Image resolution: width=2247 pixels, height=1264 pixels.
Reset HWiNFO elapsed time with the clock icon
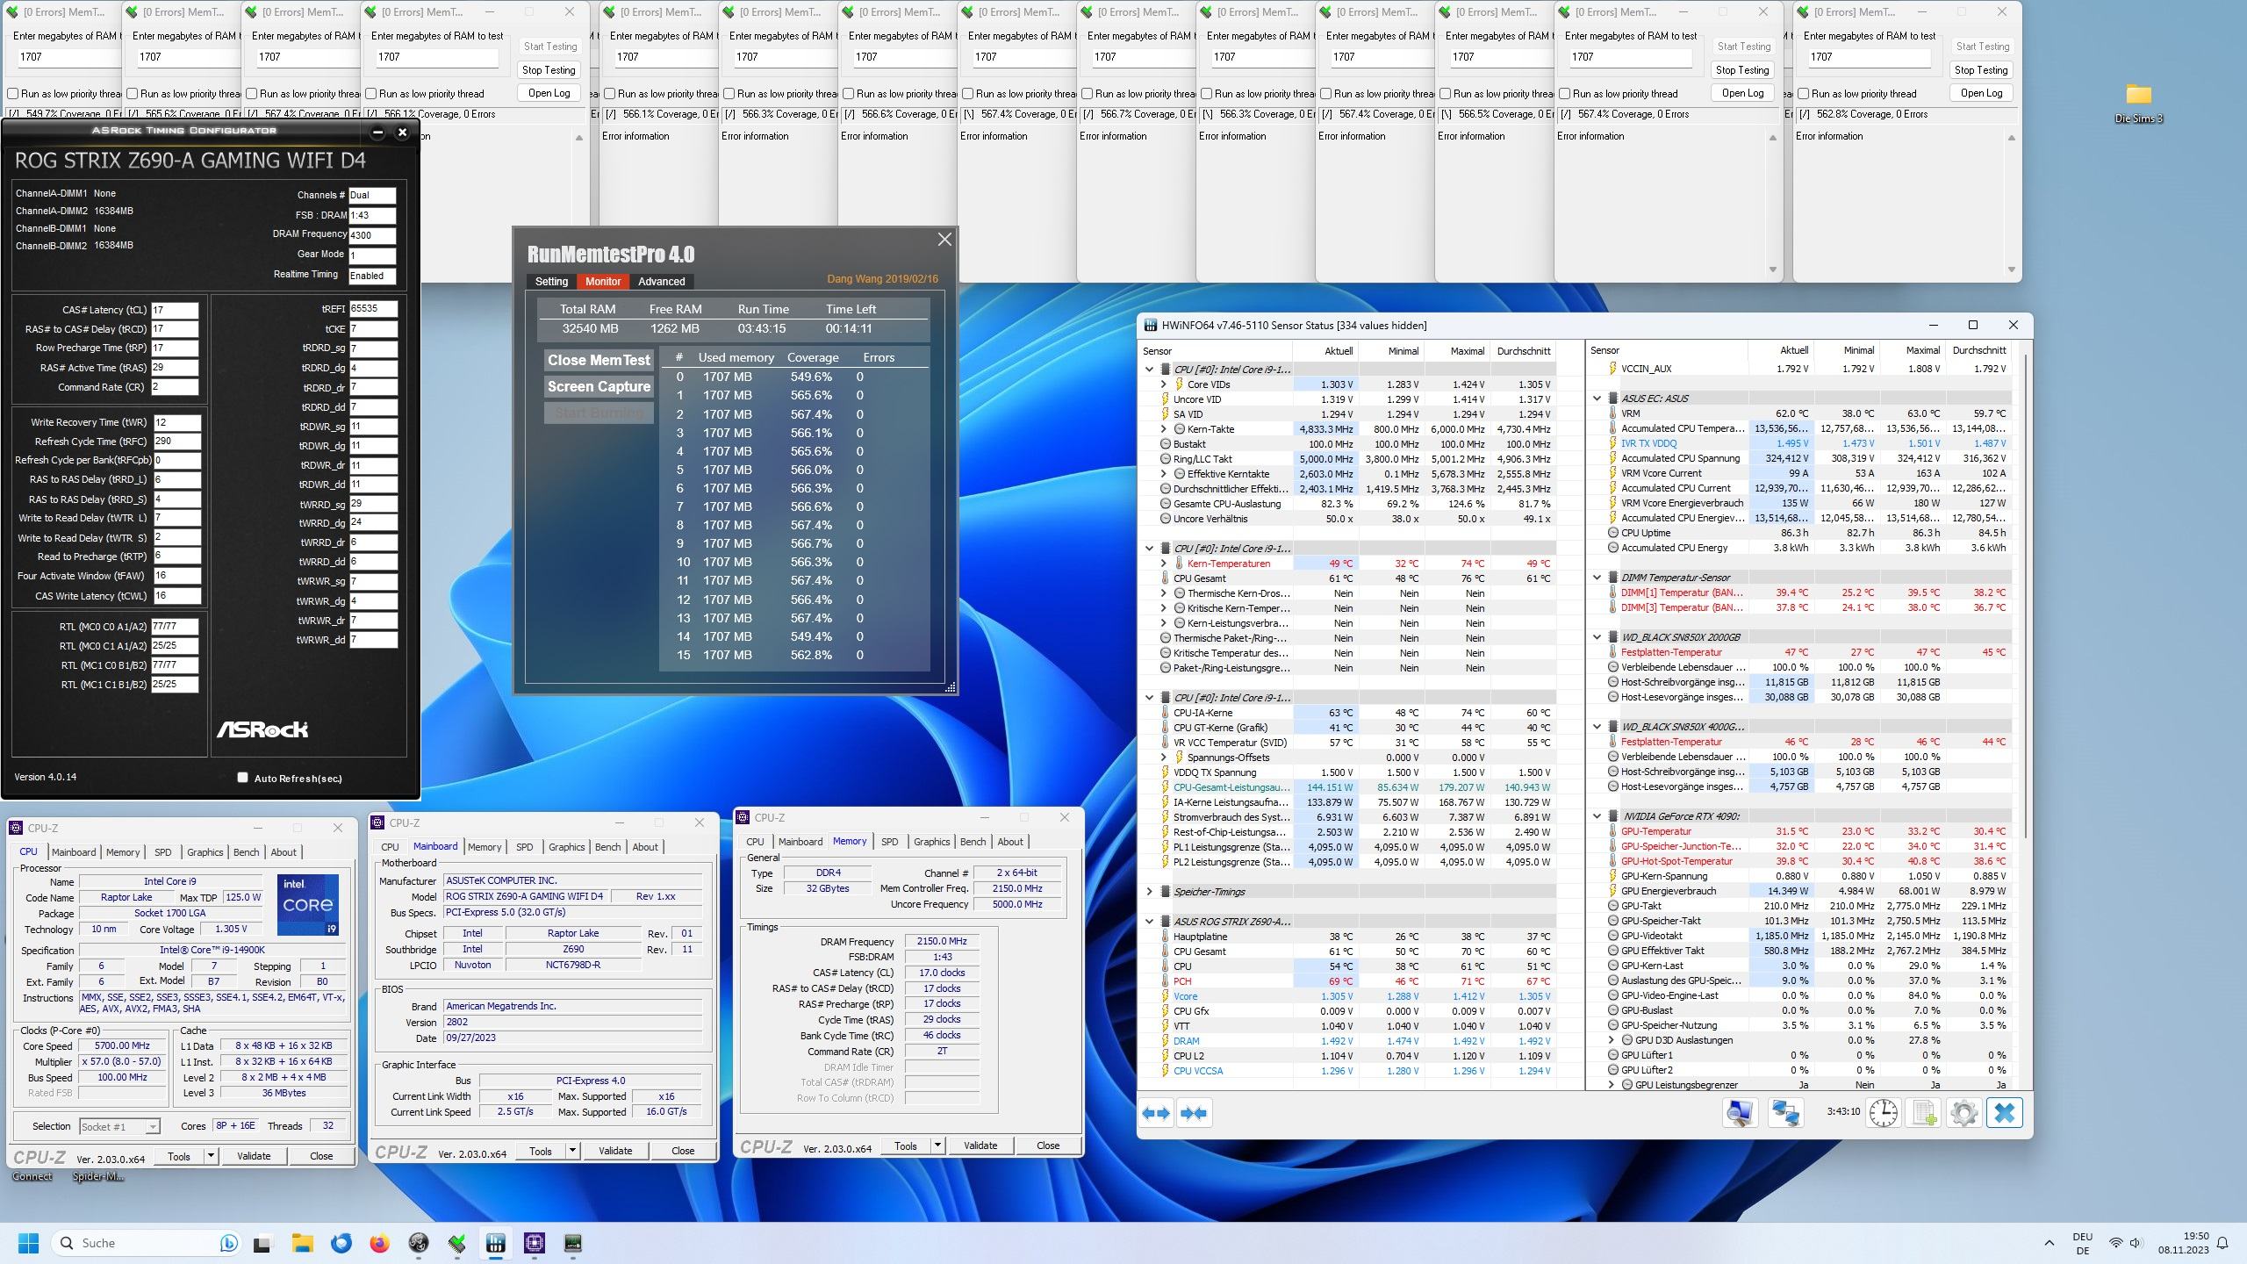pyautogui.click(x=1883, y=1113)
